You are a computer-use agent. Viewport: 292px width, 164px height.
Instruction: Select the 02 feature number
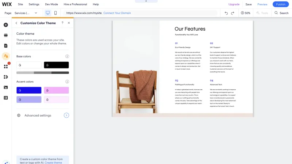(211, 43)
